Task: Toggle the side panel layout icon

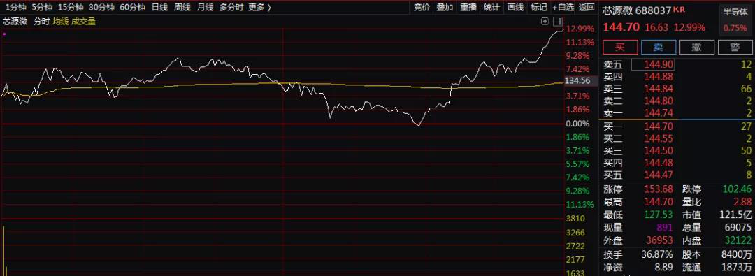Action: (x=558, y=21)
